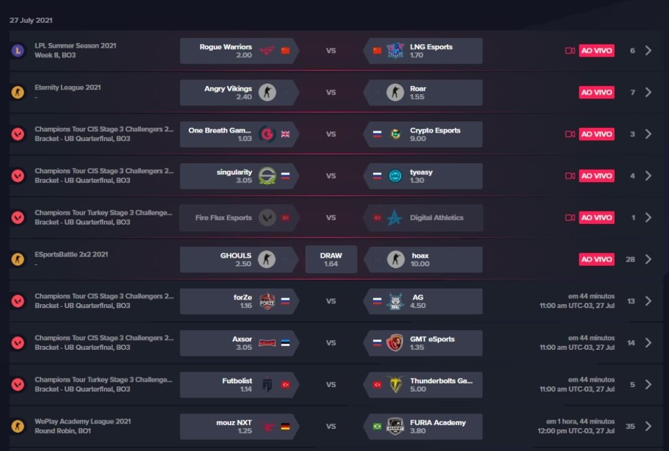Click the Thunderbolts Gaming team logo

(395, 384)
